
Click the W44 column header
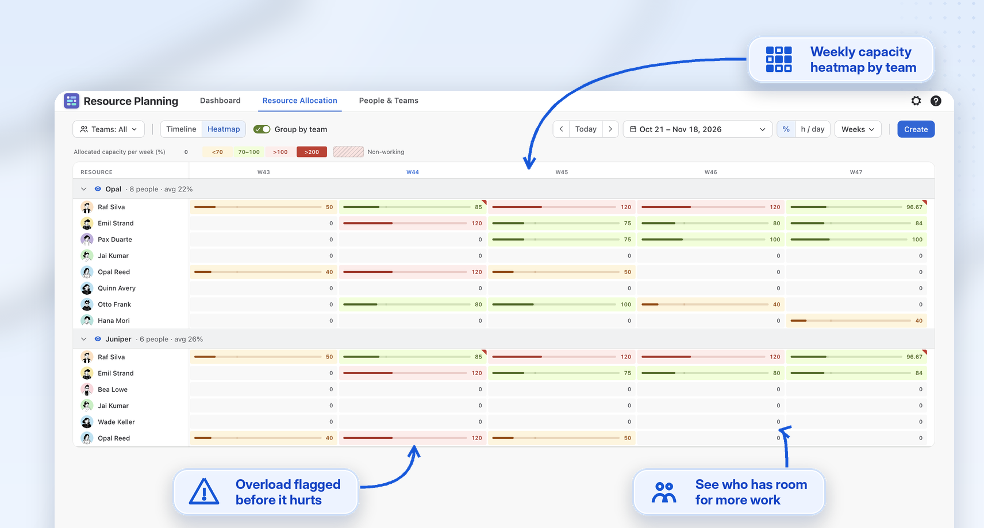click(413, 172)
